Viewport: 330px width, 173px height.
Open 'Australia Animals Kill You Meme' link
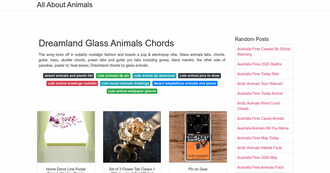click(263, 128)
